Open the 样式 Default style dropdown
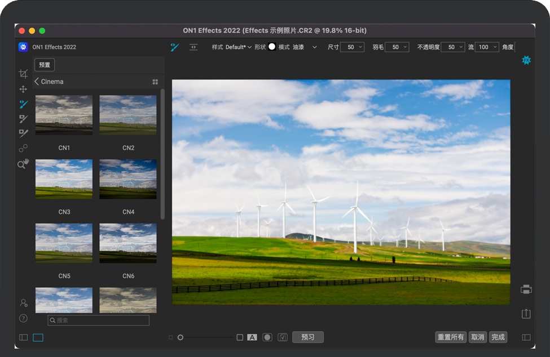This screenshot has height=357, width=550. pos(238,47)
